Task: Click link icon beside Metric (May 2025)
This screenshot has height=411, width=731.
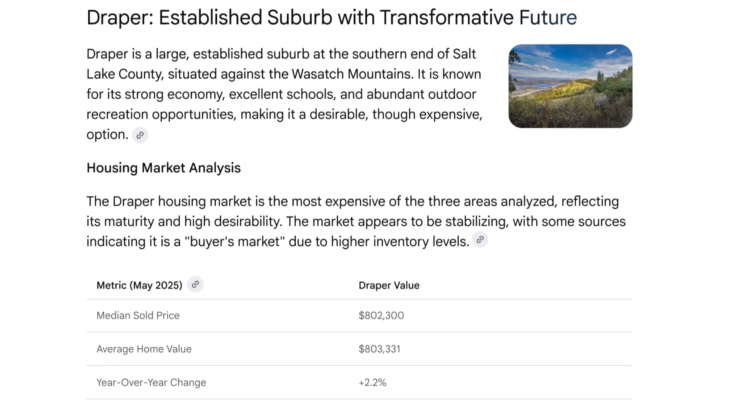Action: tap(195, 285)
